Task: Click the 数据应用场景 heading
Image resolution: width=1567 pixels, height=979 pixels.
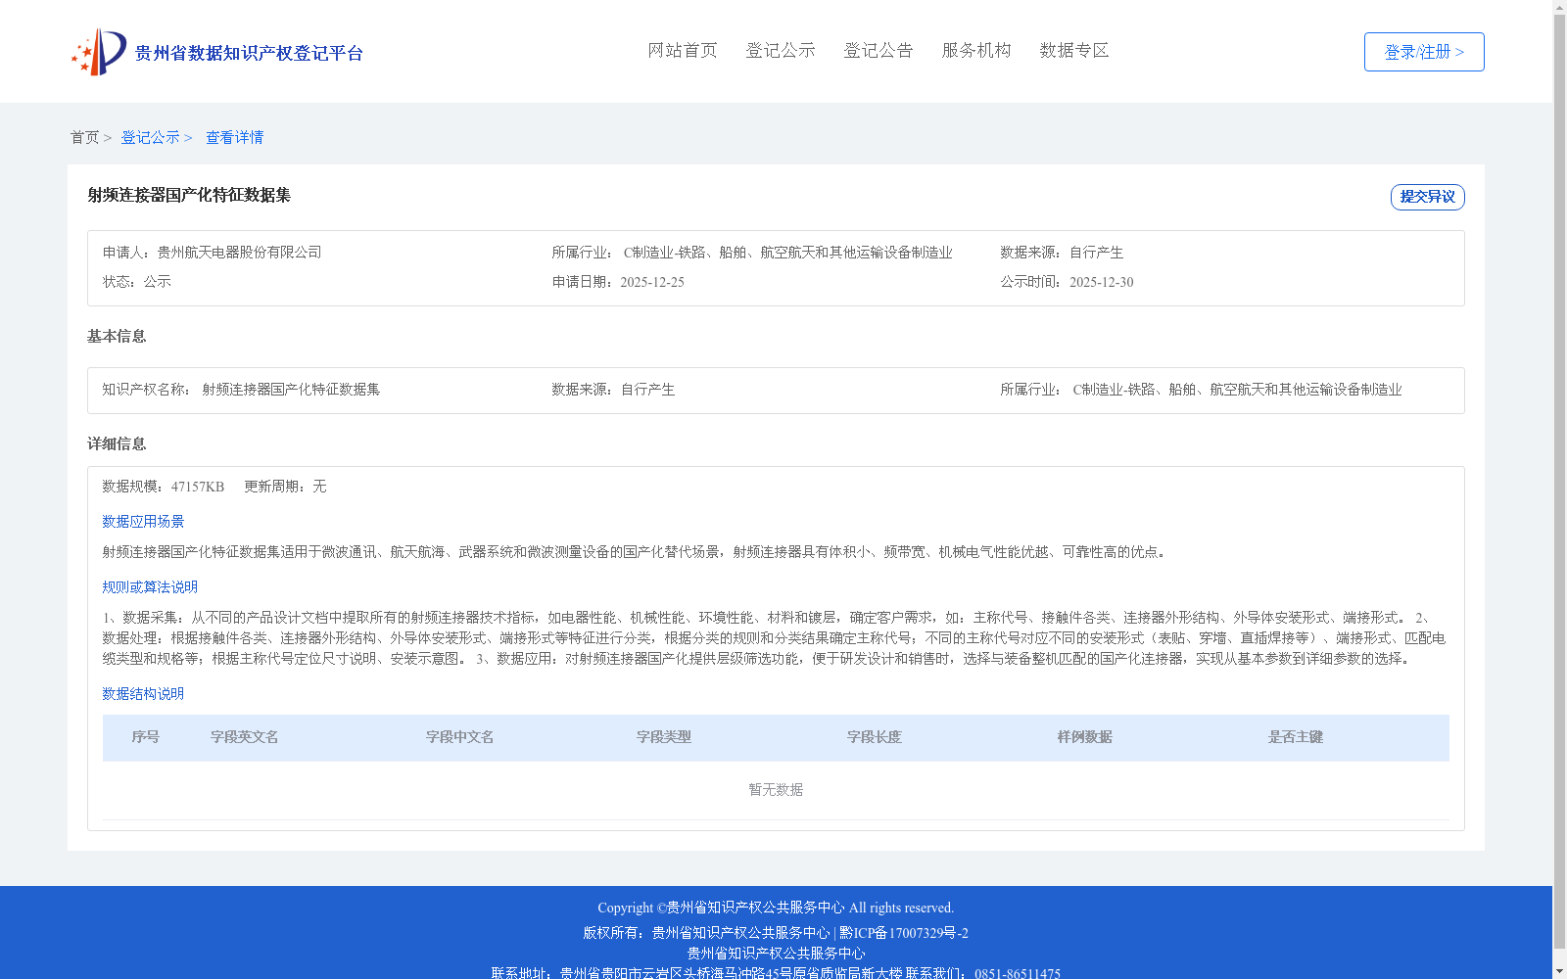Action: point(143,522)
